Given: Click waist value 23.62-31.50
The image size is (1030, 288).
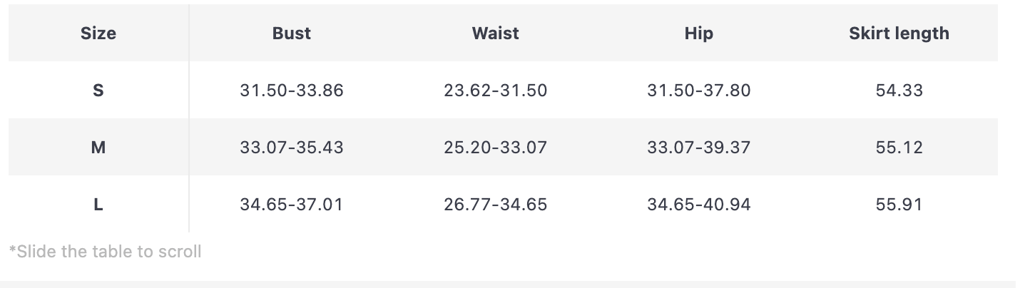Looking at the screenshot, I should (495, 91).
